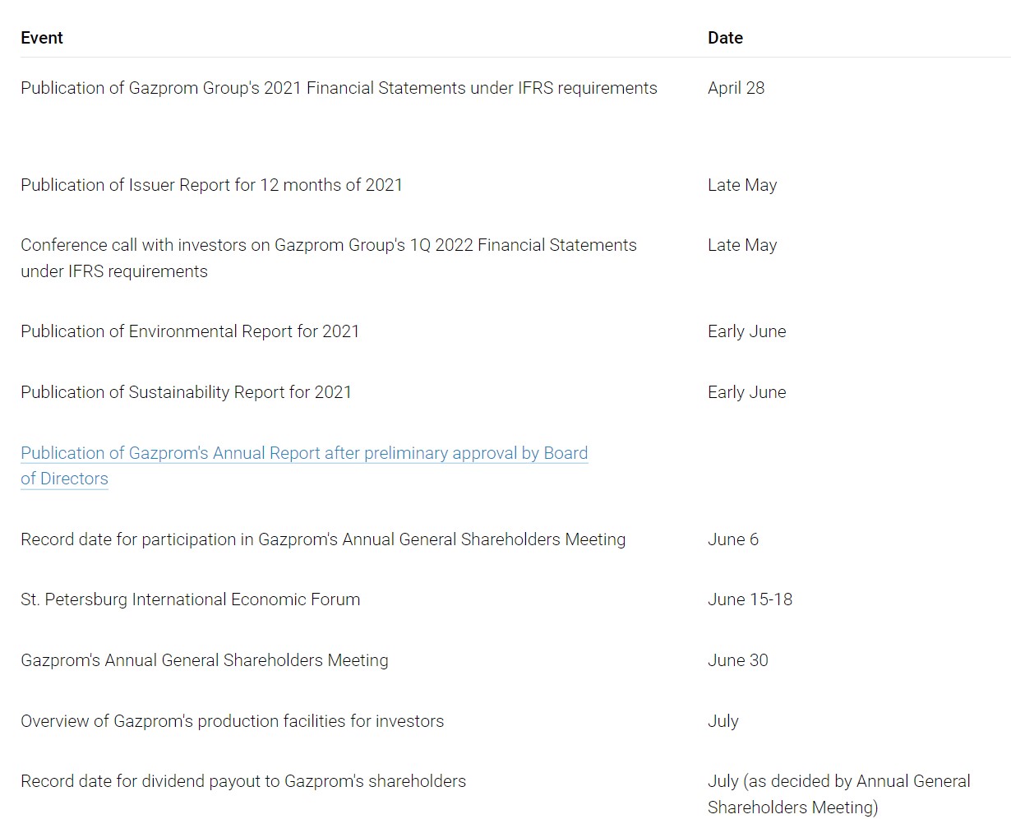Click the June 30 date cell
Image resolution: width=1011 pixels, height=819 pixels.
(737, 660)
